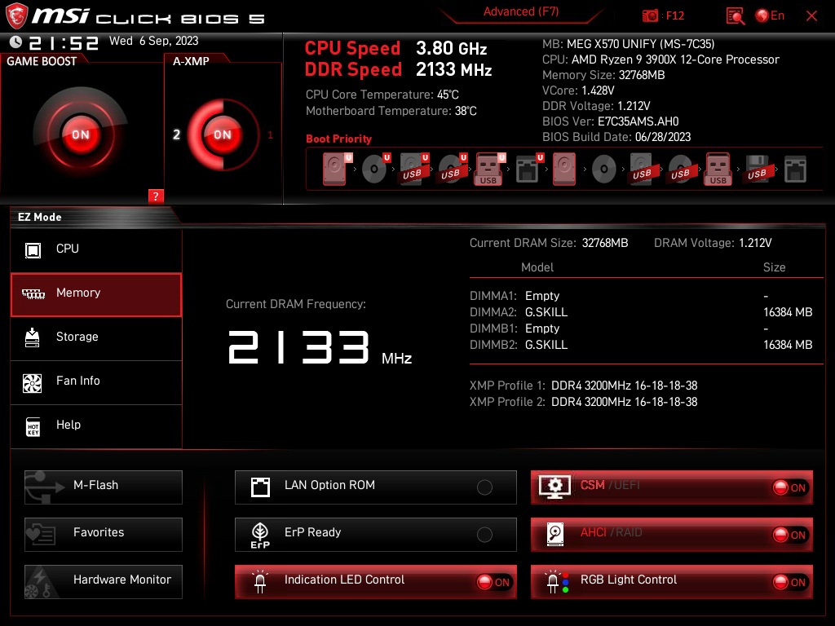Click the Boot Priority label
The height and width of the screenshot is (626, 835).
338,139
